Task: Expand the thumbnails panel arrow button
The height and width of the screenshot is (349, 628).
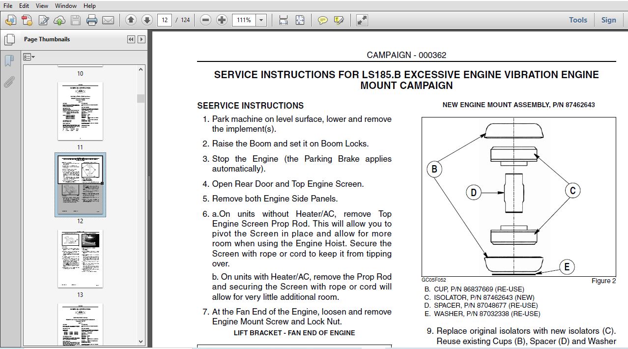Action: tap(142, 39)
